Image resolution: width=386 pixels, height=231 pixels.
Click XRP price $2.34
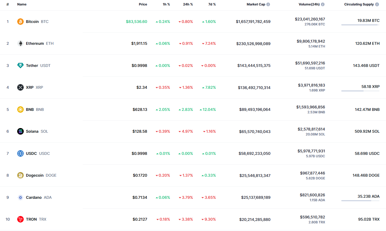coord(142,87)
